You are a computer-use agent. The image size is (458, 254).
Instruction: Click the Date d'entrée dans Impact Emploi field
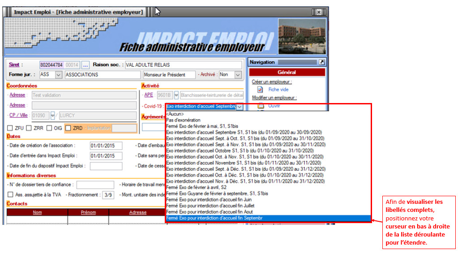(x=106, y=156)
